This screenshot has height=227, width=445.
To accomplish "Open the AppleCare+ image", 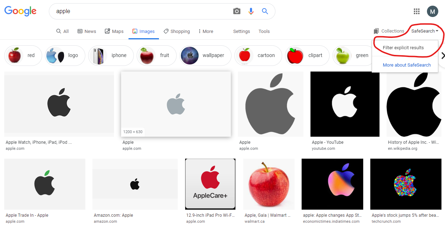I will (x=210, y=184).
